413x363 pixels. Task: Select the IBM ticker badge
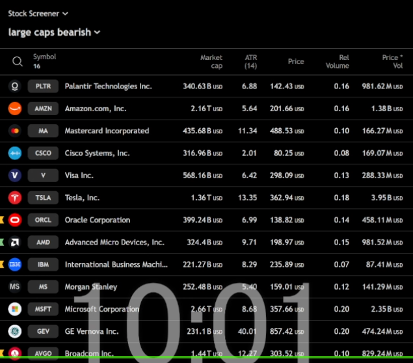[43, 265]
